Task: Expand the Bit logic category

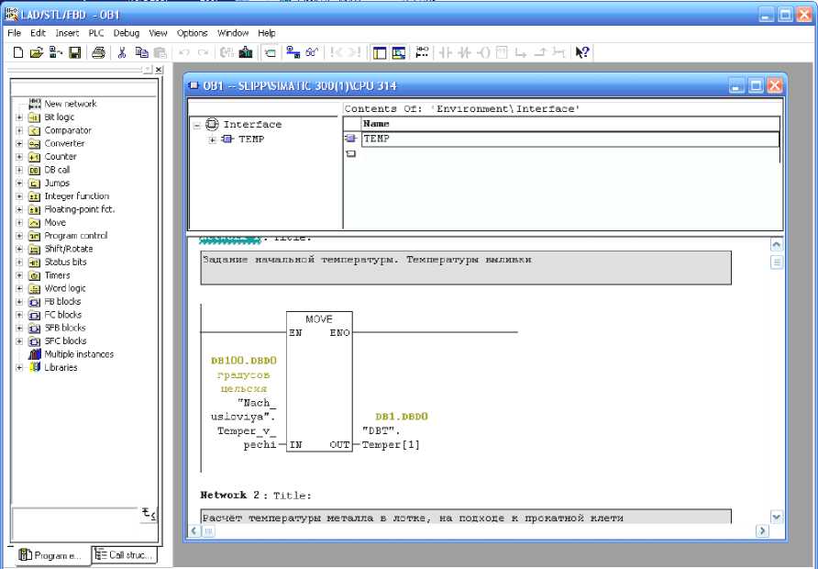Action: 19,117
